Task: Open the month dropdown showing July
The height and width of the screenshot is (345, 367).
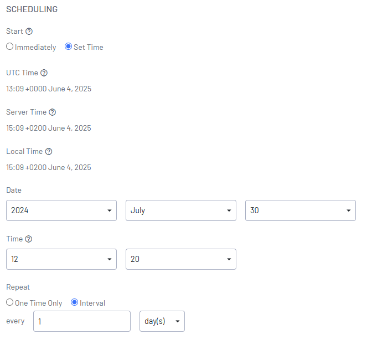Action: point(181,210)
